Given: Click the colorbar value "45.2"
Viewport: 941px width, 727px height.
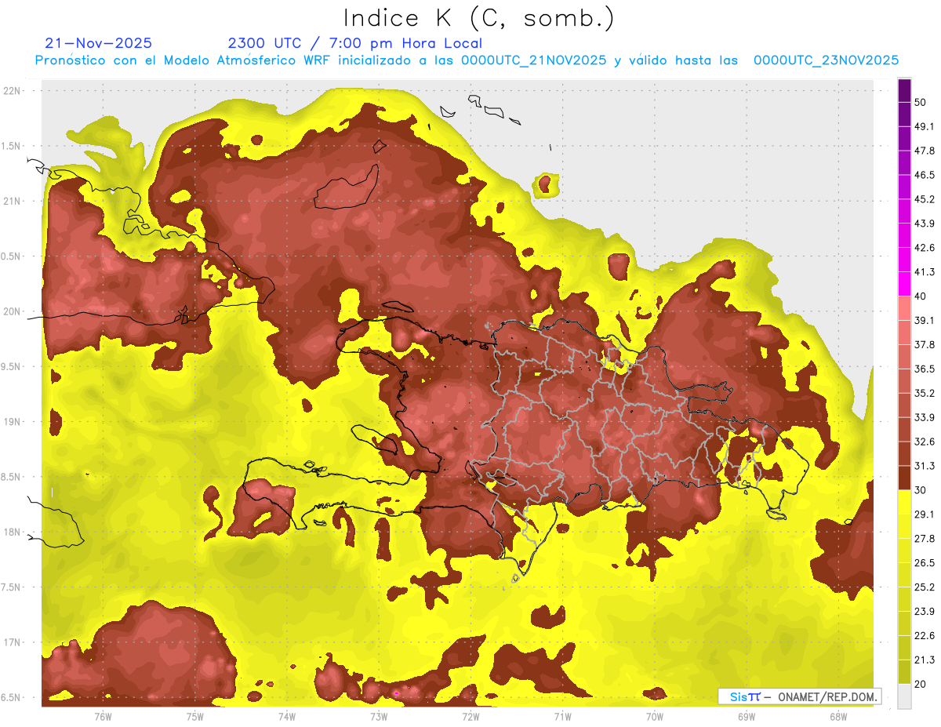Looking at the screenshot, I should pos(925,199).
